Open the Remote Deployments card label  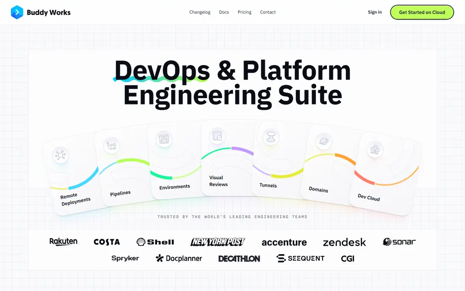pyautogui.click(x=75, y=199)
